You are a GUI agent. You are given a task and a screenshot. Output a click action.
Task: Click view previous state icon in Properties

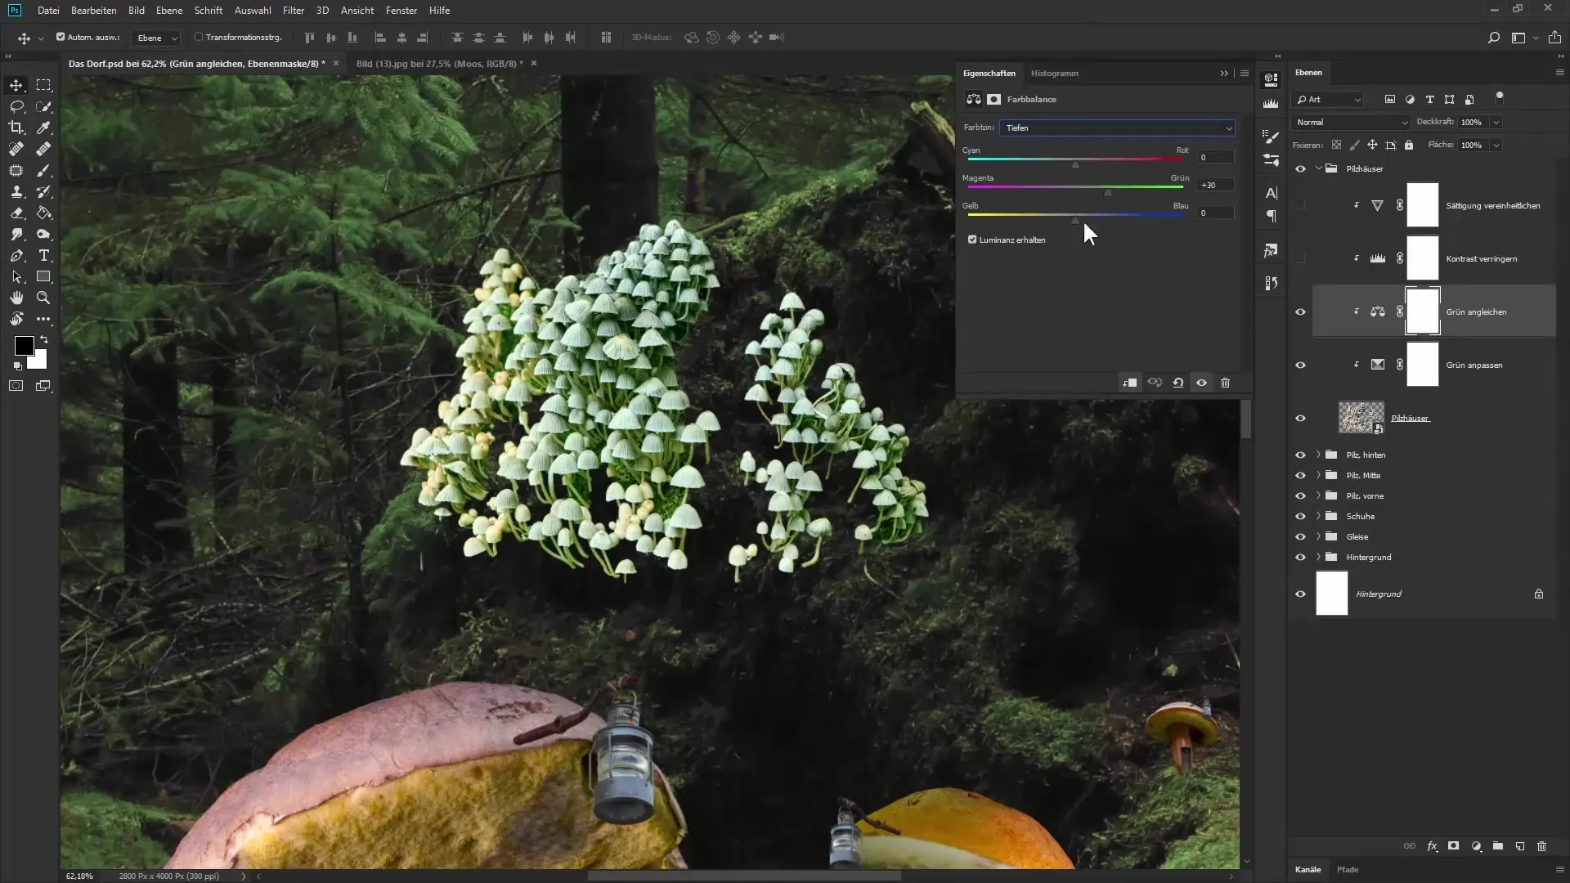[1155, 383]
